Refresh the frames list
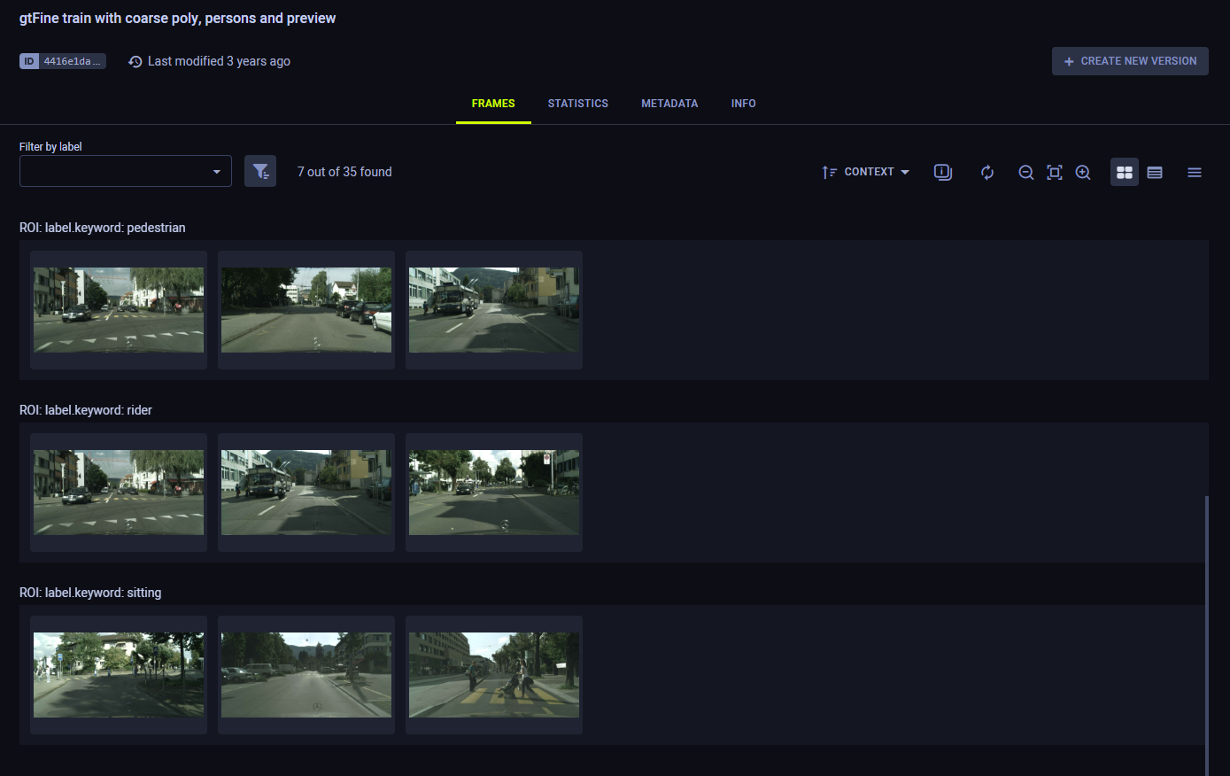The width and height of the screenshot is (1230, 776). click(x=987, y=172)
